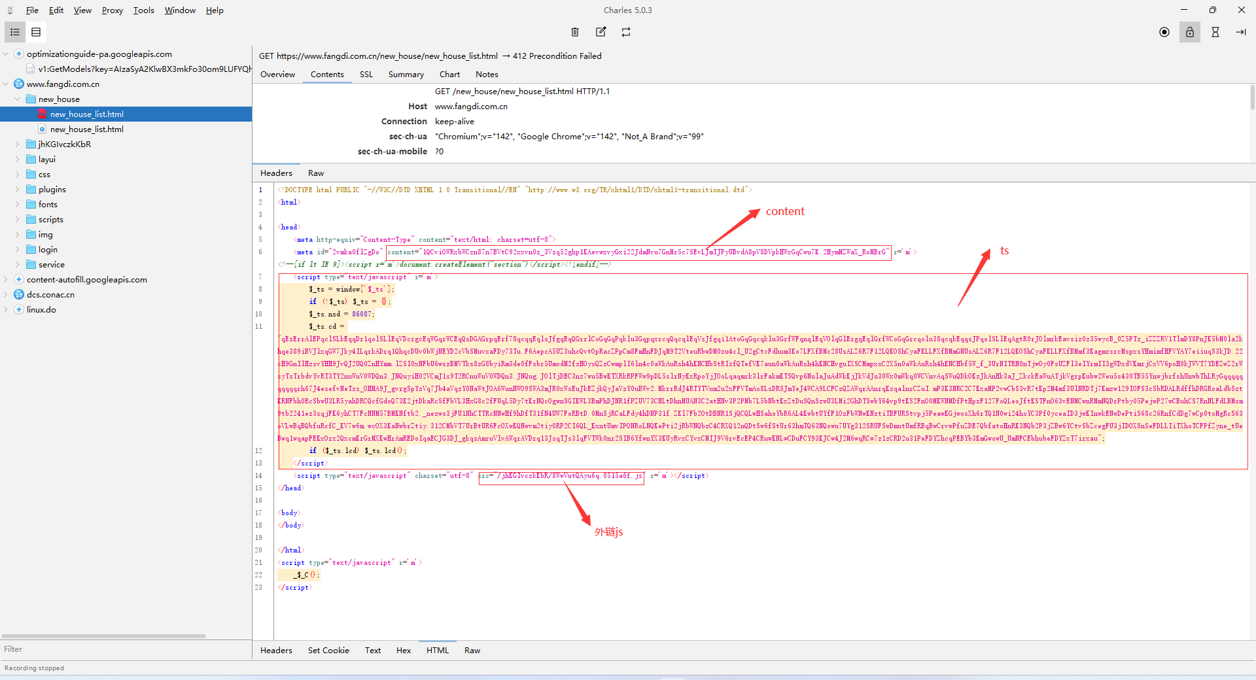This screenshot has height=680, width=1256.
Task: Click the dcs.conac.cn globe icon
Action: point(19,294)
